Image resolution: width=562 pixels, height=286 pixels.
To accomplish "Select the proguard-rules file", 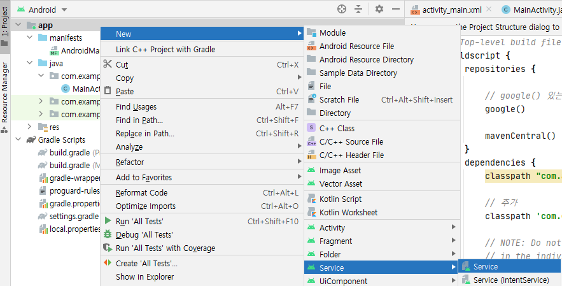I will 69,191.
